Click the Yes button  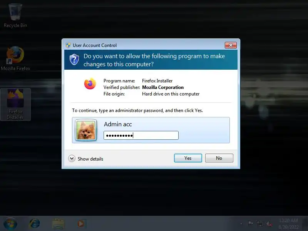pyautogui.click(x=188, y=158)
